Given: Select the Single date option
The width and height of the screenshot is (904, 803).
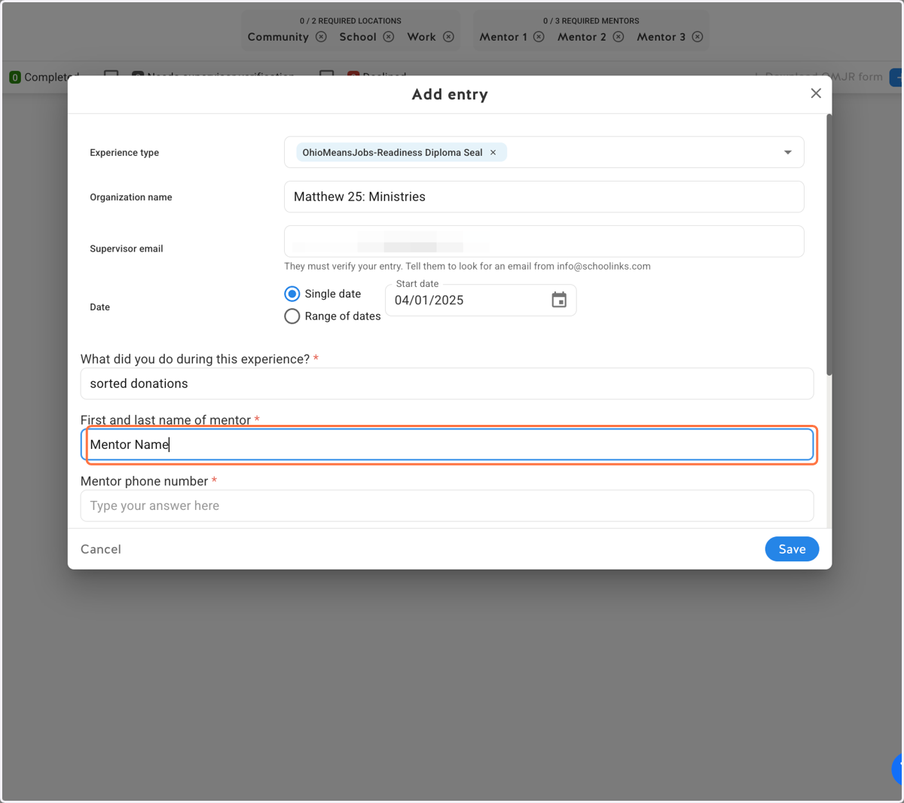Looking at the screenshot, I should [x=292, y=294].
